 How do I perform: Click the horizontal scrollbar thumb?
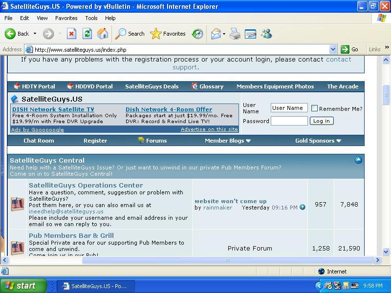coord(227,260)
